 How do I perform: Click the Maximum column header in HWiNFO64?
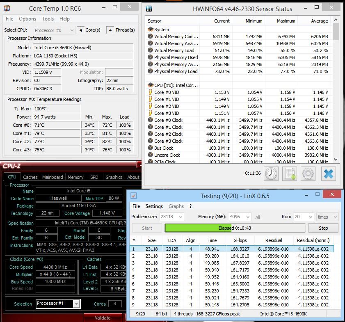coord(281,21)
